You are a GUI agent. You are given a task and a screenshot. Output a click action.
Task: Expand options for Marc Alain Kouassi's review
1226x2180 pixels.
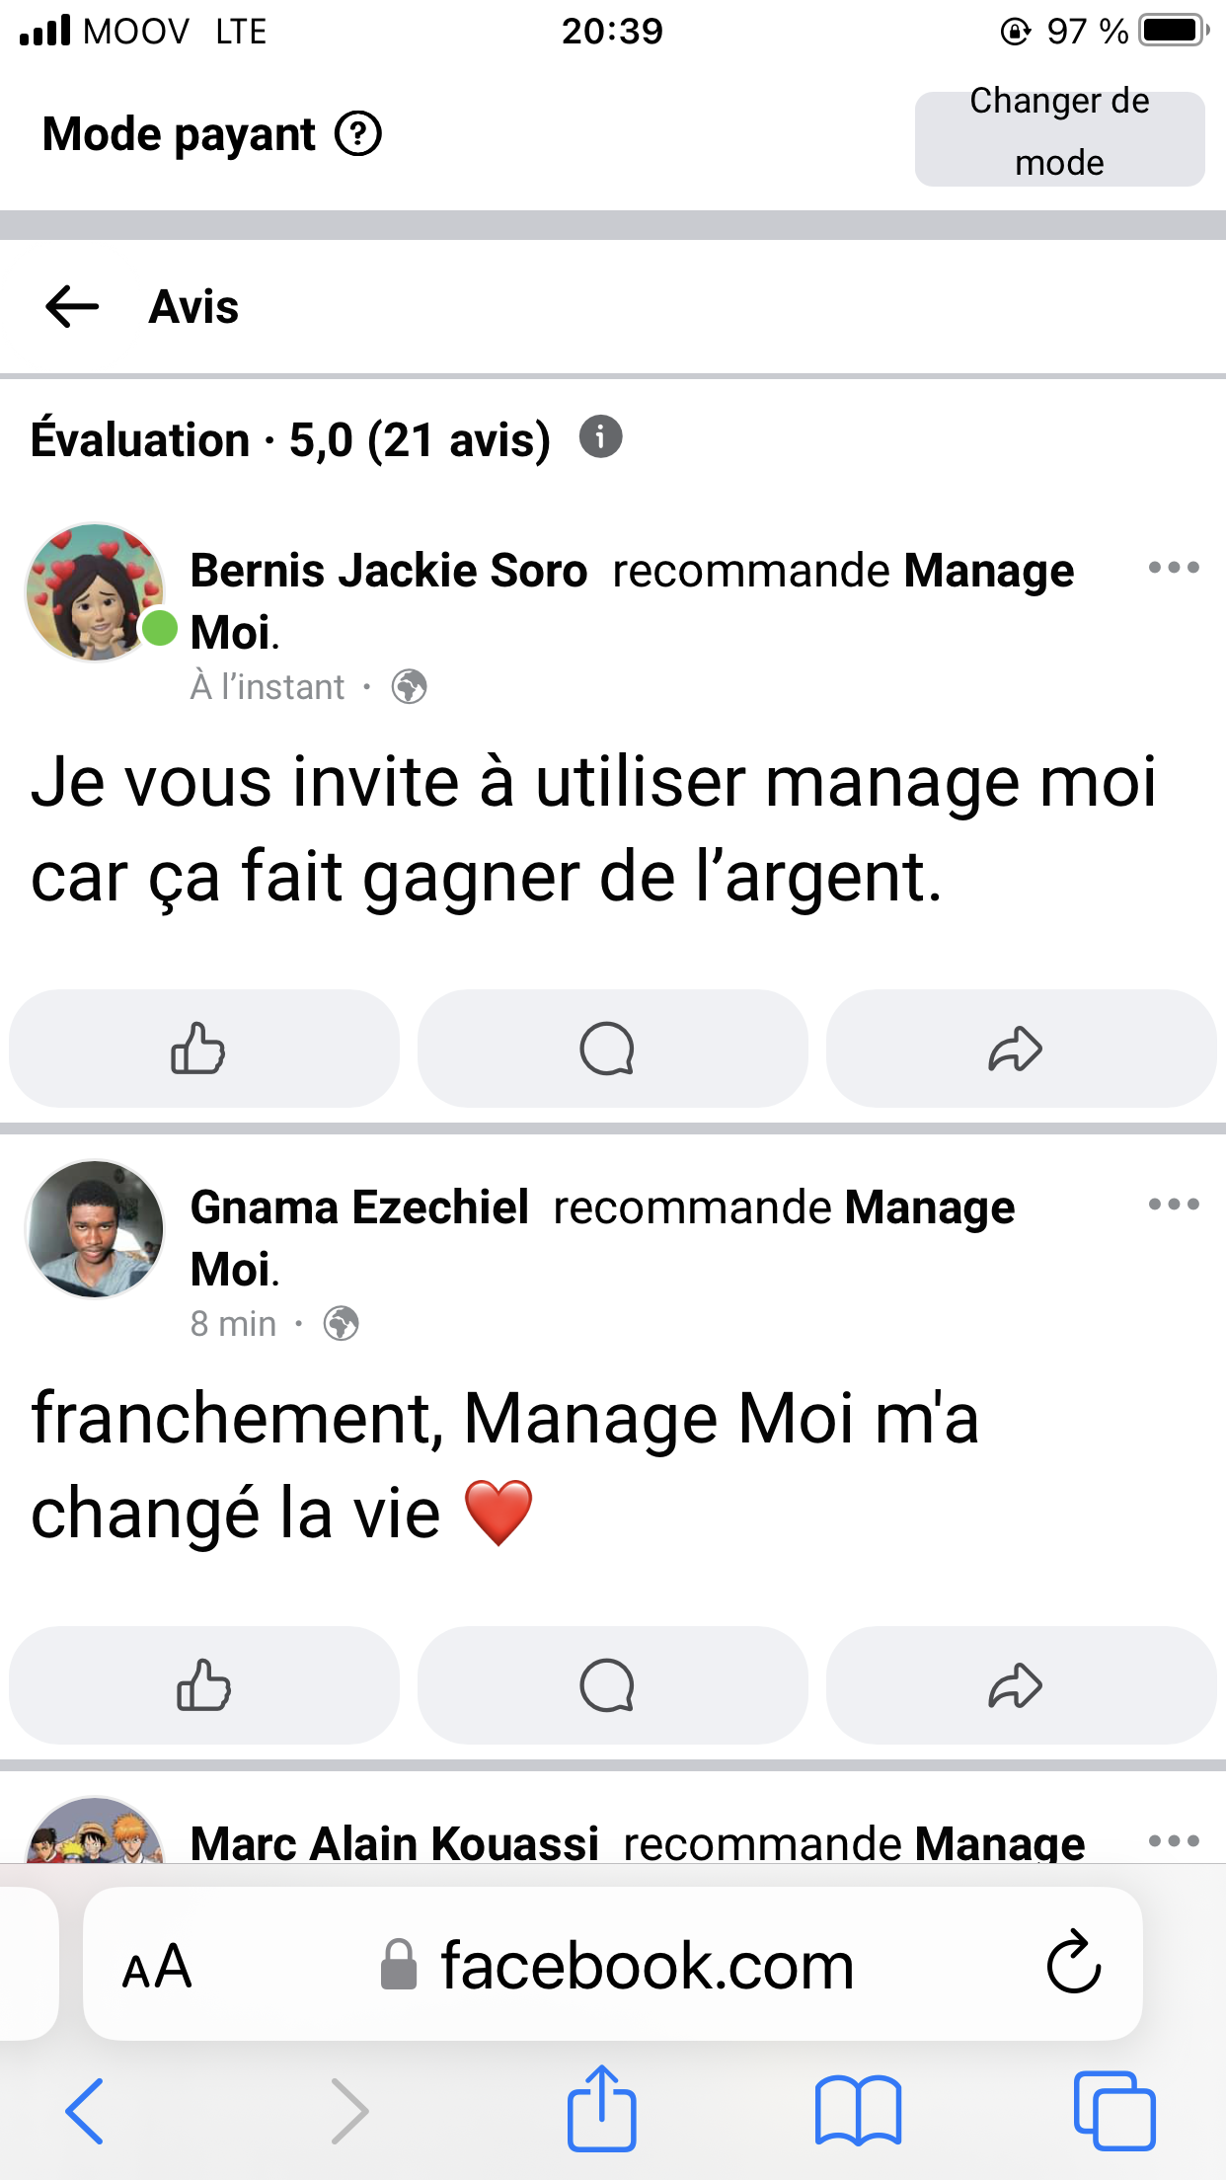coord(1174,1841)
